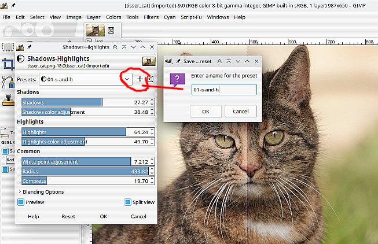Click Reset in Shadows-Highlights dialog

(x=68, y=216)
